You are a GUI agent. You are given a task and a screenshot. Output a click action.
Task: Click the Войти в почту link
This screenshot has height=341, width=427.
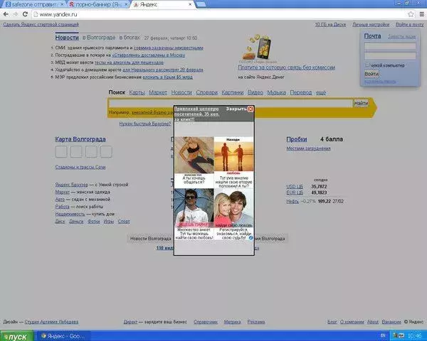tap(410, 24)
